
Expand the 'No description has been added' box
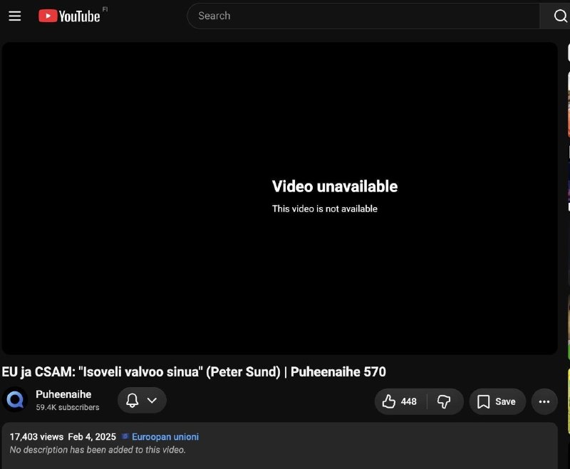point(279,446)
